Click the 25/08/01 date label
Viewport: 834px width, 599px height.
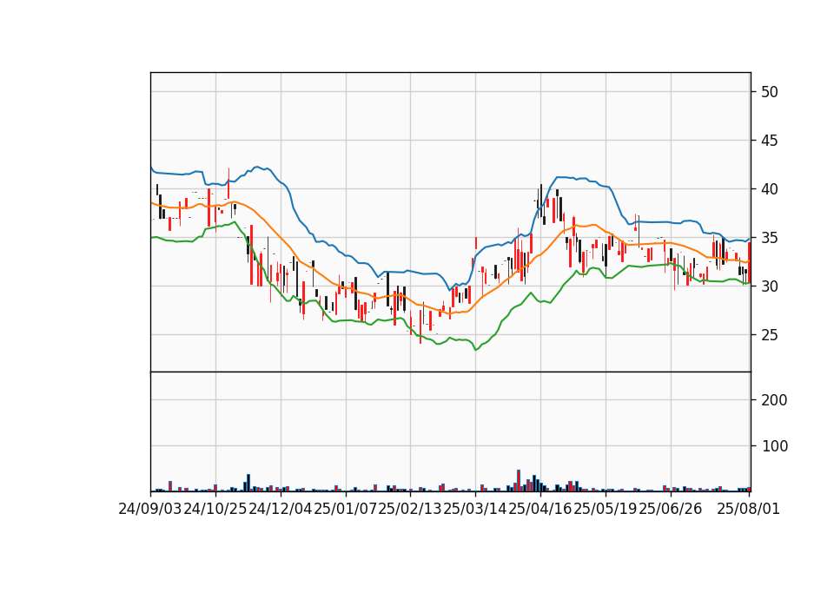pos(748,509)
